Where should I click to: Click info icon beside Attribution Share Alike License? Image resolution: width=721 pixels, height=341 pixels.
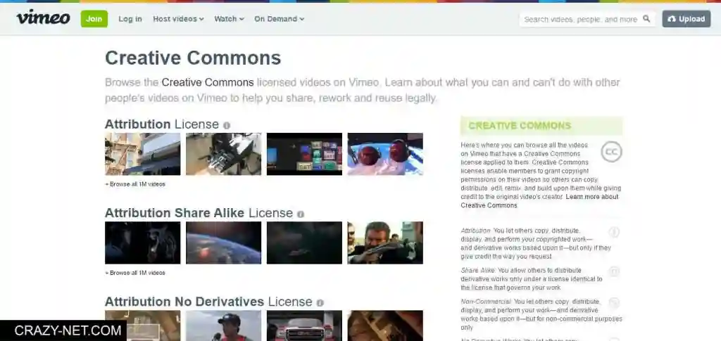coord(300,214)
